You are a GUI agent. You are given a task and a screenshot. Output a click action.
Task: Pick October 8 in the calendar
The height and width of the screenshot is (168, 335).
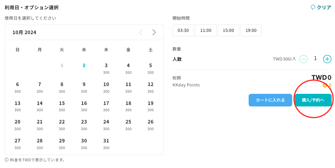(x=62, y=87)
